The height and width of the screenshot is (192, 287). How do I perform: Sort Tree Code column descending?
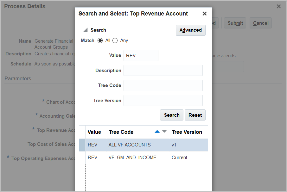pos(164,132)
